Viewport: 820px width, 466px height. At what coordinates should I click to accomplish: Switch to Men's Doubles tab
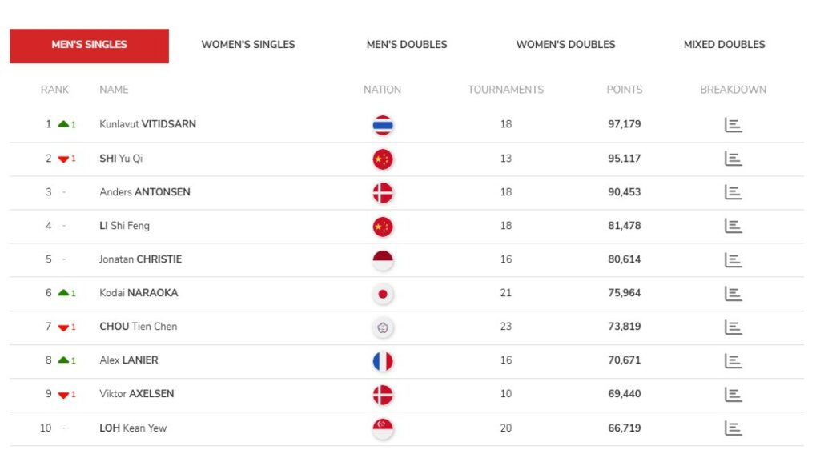(x=407, y=45)
